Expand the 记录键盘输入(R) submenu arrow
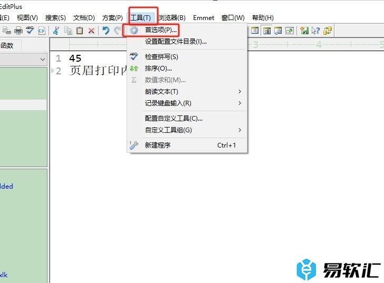Image resolution: width=384 pixels, height=283 pixels. coord(240,103)
